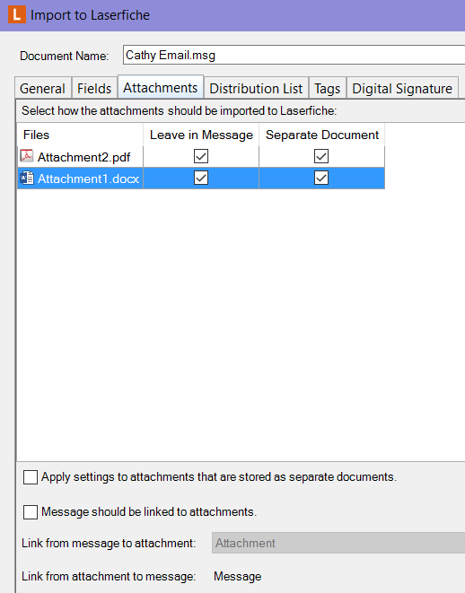This screenshot has width=465, height=593.
Task: Click the Separate Document column header
Action: point(322,135)
